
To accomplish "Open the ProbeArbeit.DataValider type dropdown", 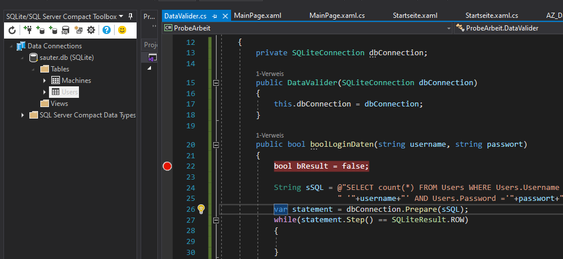I will coord(508,28).
